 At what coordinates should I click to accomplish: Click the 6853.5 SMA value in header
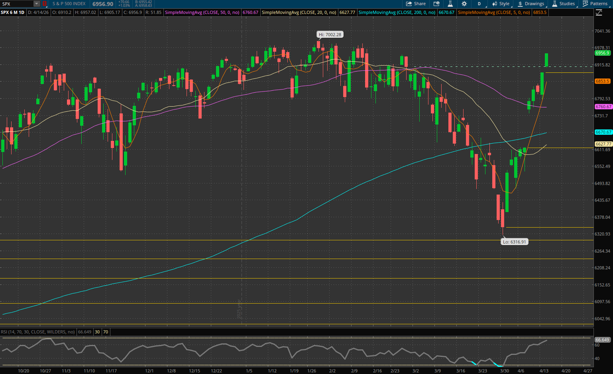pos(540,12)
